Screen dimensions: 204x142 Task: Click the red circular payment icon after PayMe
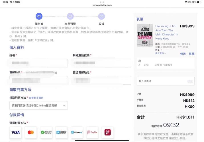point(108,132)
